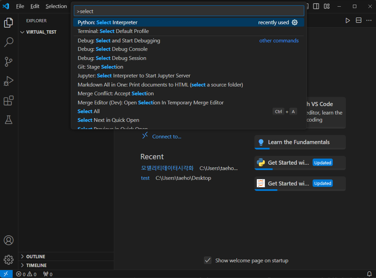Open the Edit menu
This screenshot has height=278, width=376.
coord(35,6)
